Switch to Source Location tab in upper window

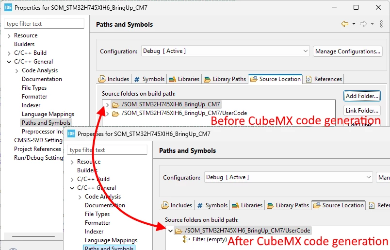tap(276, 79)
